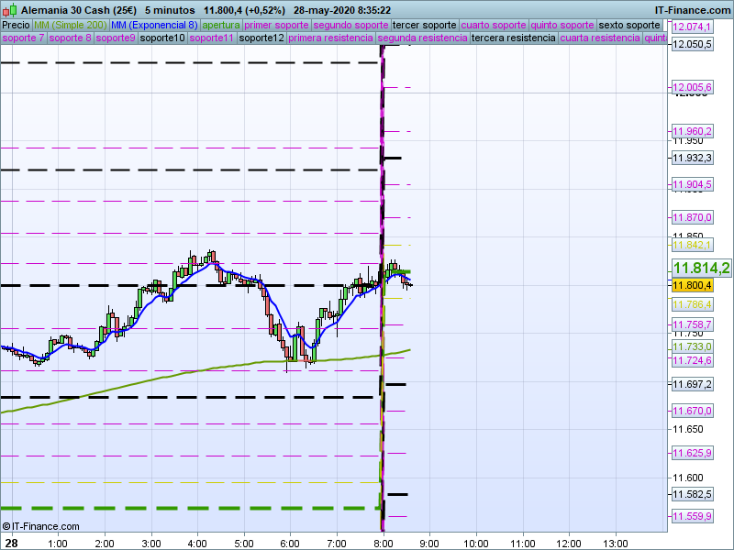Click the 11.932,3 price level tag

[692, 159]
